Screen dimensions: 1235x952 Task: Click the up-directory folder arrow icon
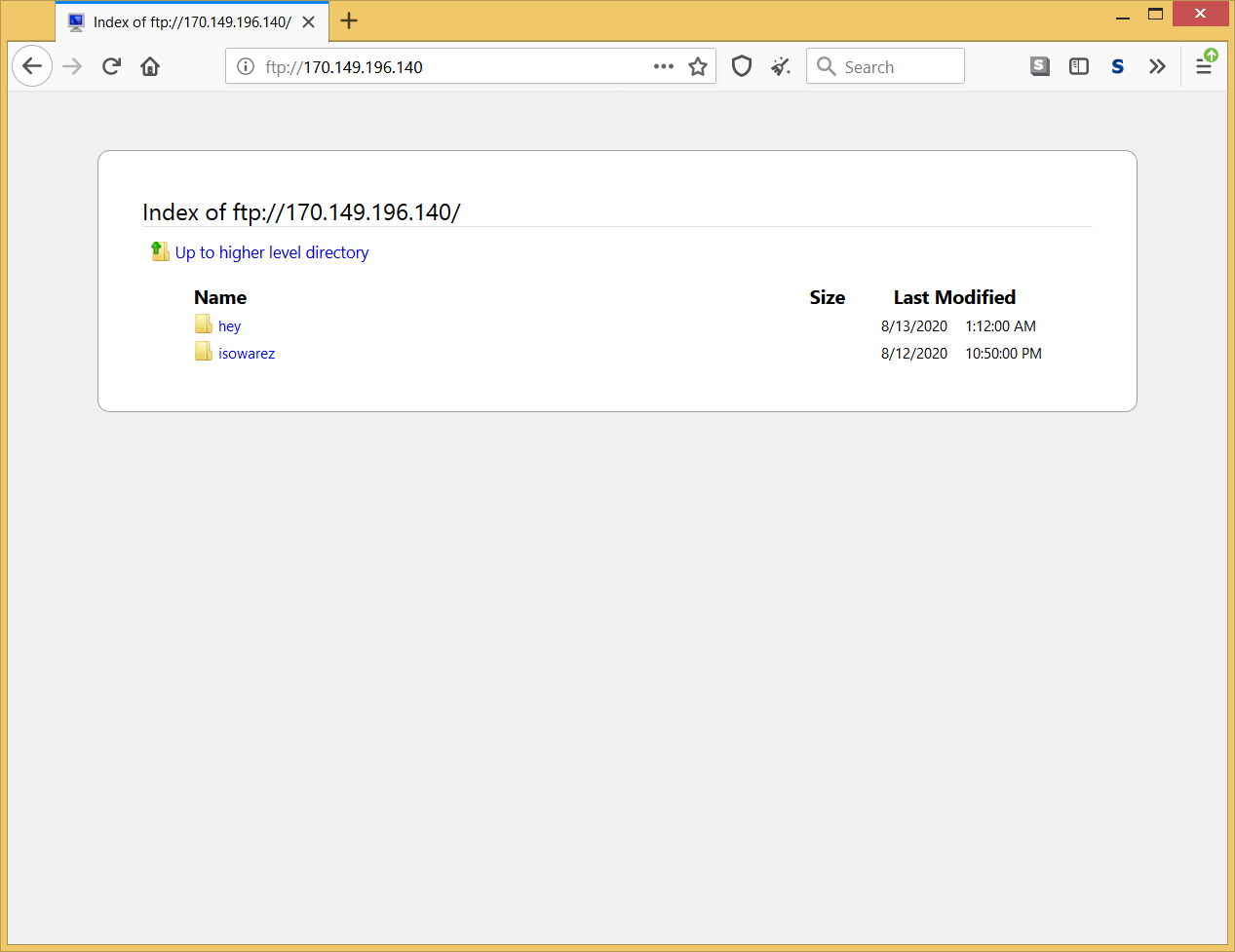[x=160, y=251]
